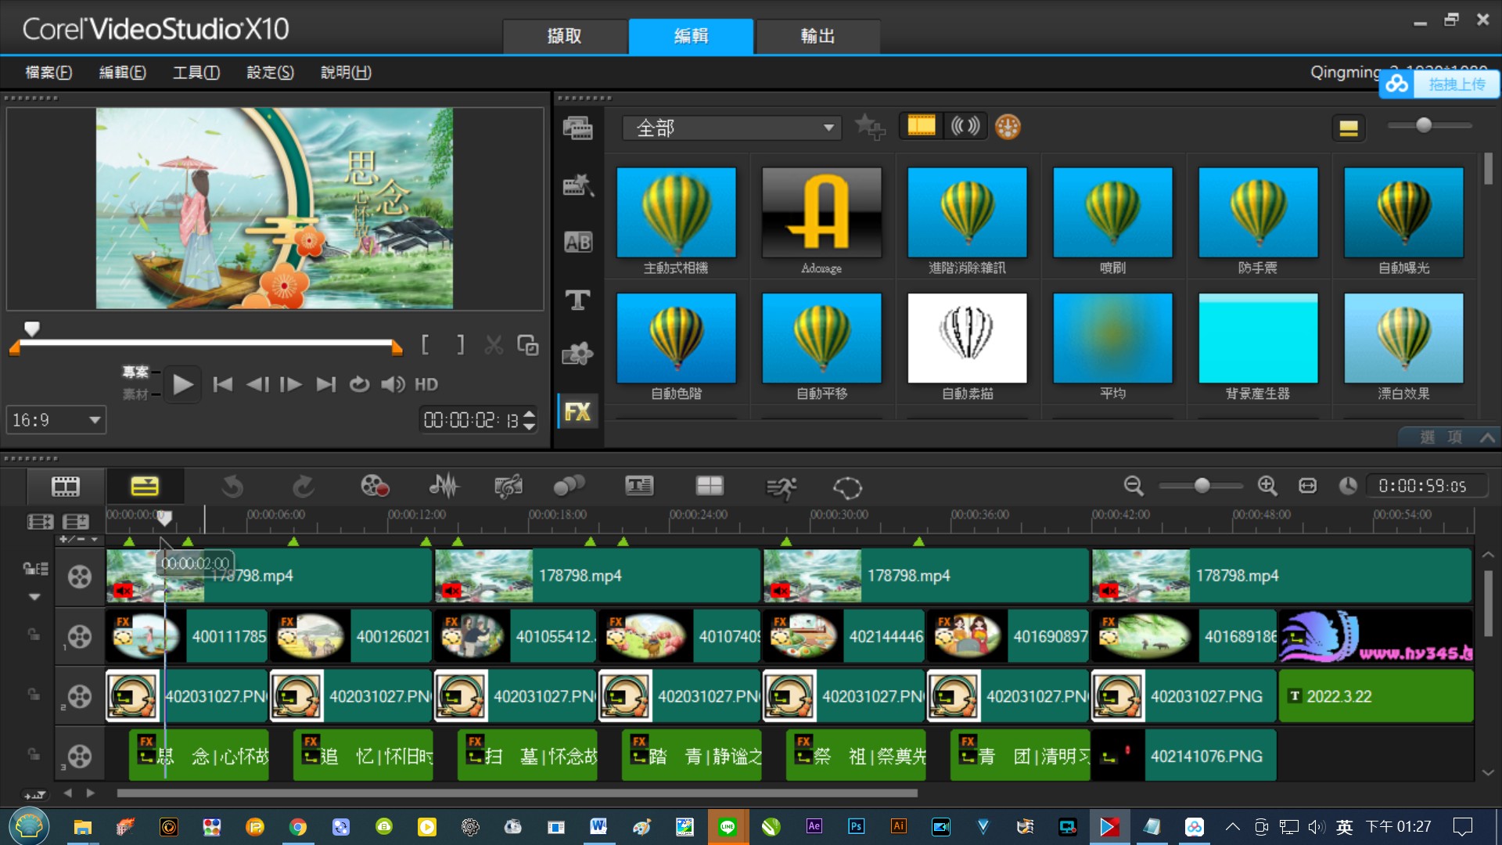Screen dimensions: 1502x845
Task: Click the Redo arrow in timeline toolbar
Action: [x=304, y=487]
